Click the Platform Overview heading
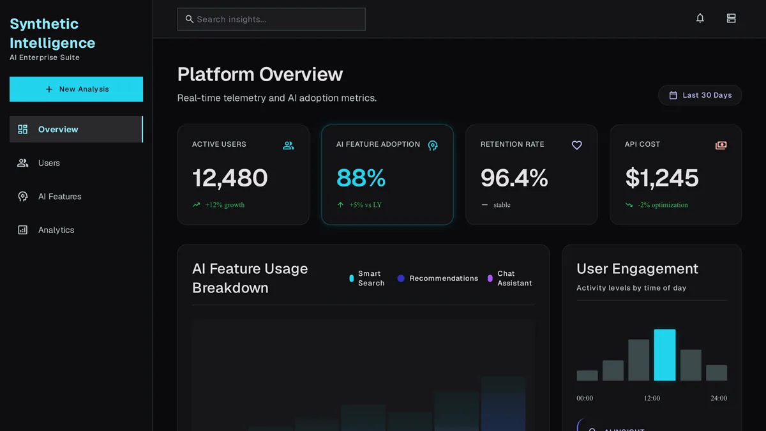The image size is (766, 431). tap(260, 74)
